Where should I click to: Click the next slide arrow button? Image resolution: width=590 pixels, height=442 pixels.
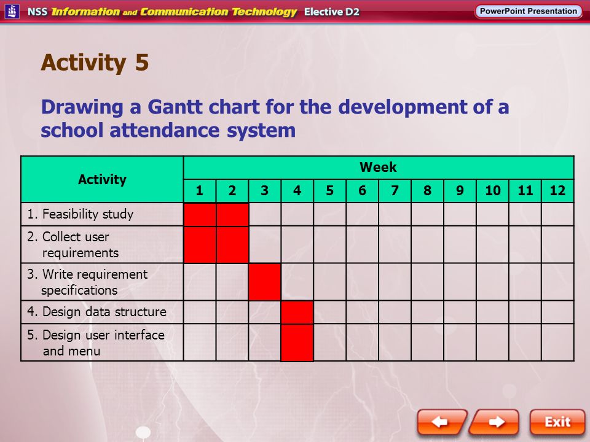pos(494,422)
